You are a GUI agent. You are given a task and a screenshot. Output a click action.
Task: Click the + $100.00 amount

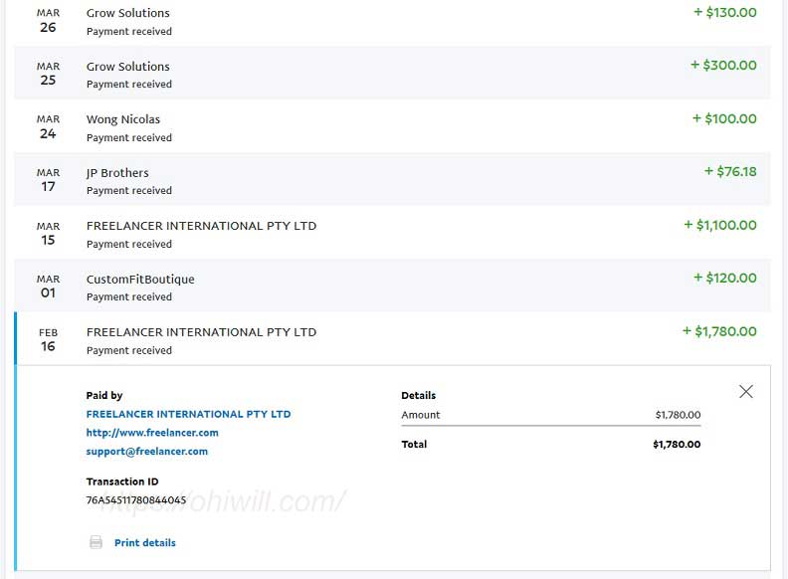tap(724, 118)
